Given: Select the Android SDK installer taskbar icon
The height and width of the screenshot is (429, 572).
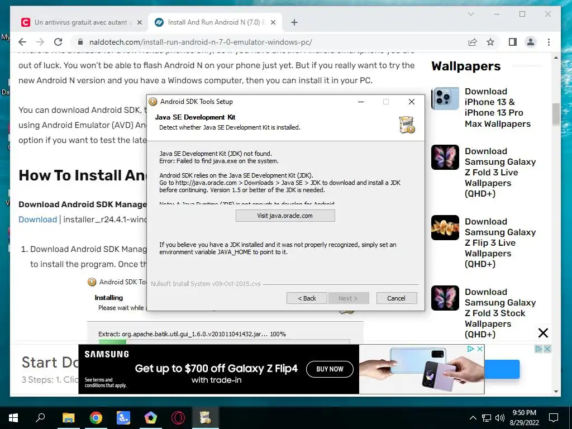Looking at the screenshot, I should point(206,418).
